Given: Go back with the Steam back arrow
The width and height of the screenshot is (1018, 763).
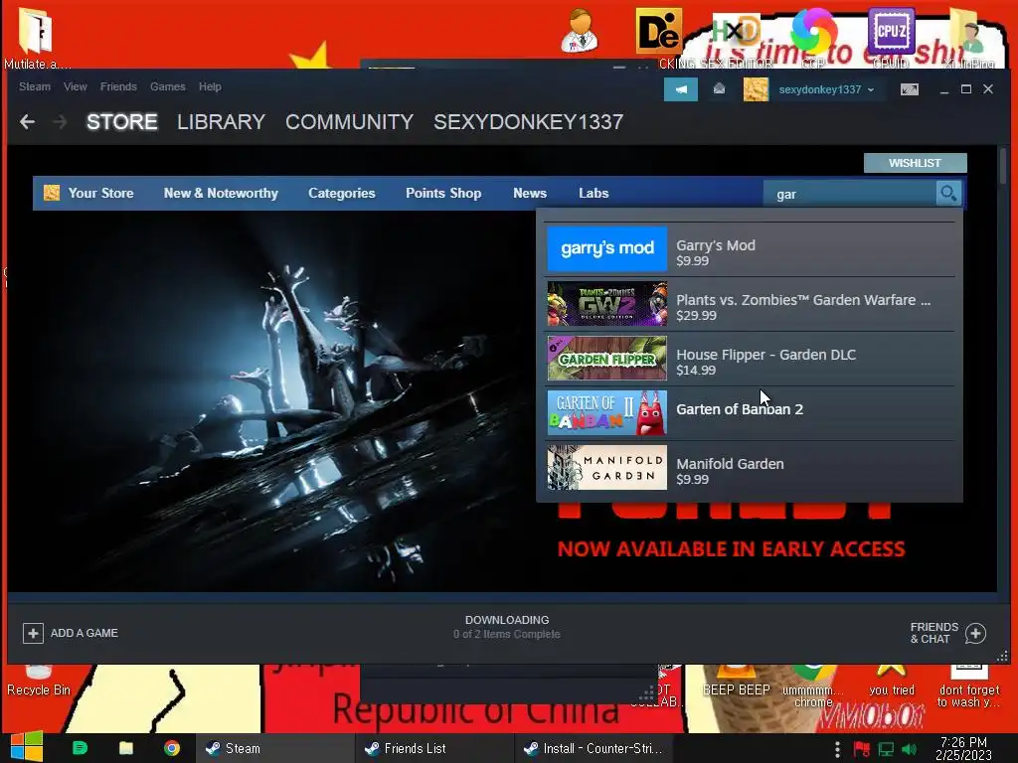Looking at the screenshot, I should coord(27,121).
